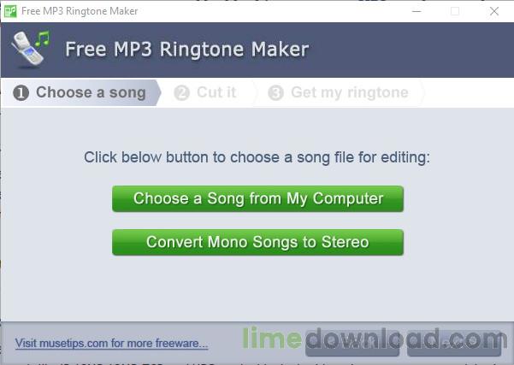
Task: Click the circled number 1 step icon
Action: click(21, 92)
